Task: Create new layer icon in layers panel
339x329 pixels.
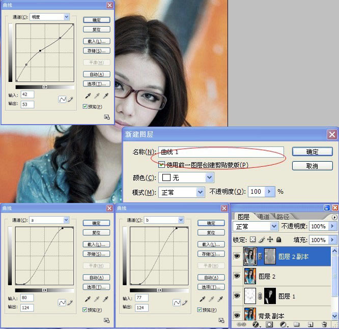Action: (310, 324)
